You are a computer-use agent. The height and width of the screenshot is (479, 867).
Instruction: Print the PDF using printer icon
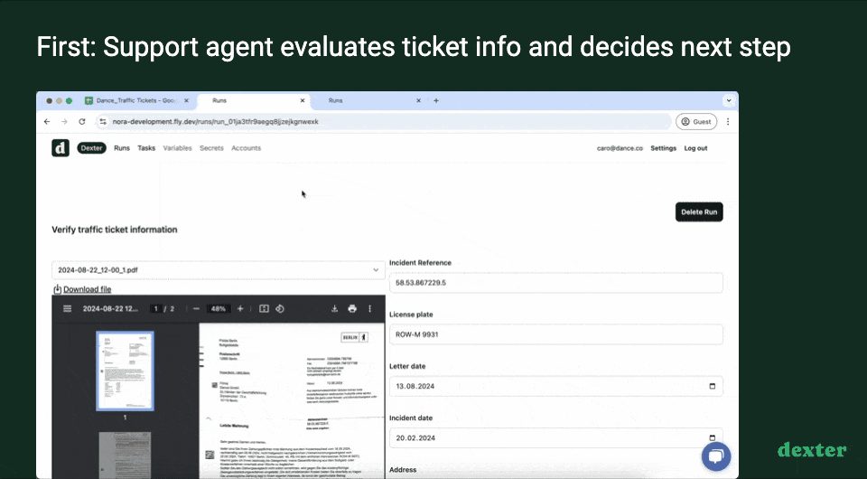(x=352, y=309)
